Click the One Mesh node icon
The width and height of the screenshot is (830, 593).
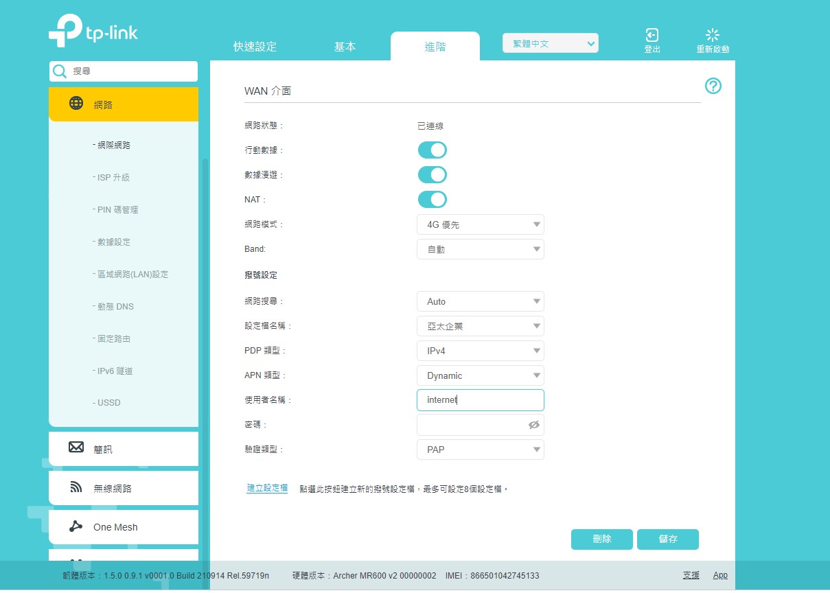(x=76, y=526)
